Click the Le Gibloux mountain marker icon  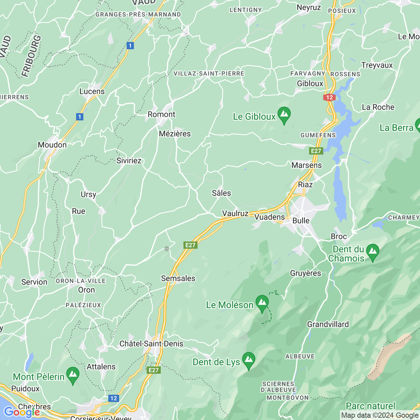[x=284, y=115]
